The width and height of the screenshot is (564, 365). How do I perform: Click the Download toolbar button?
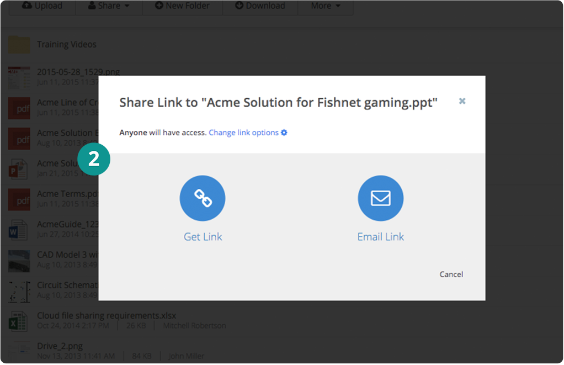260,6
